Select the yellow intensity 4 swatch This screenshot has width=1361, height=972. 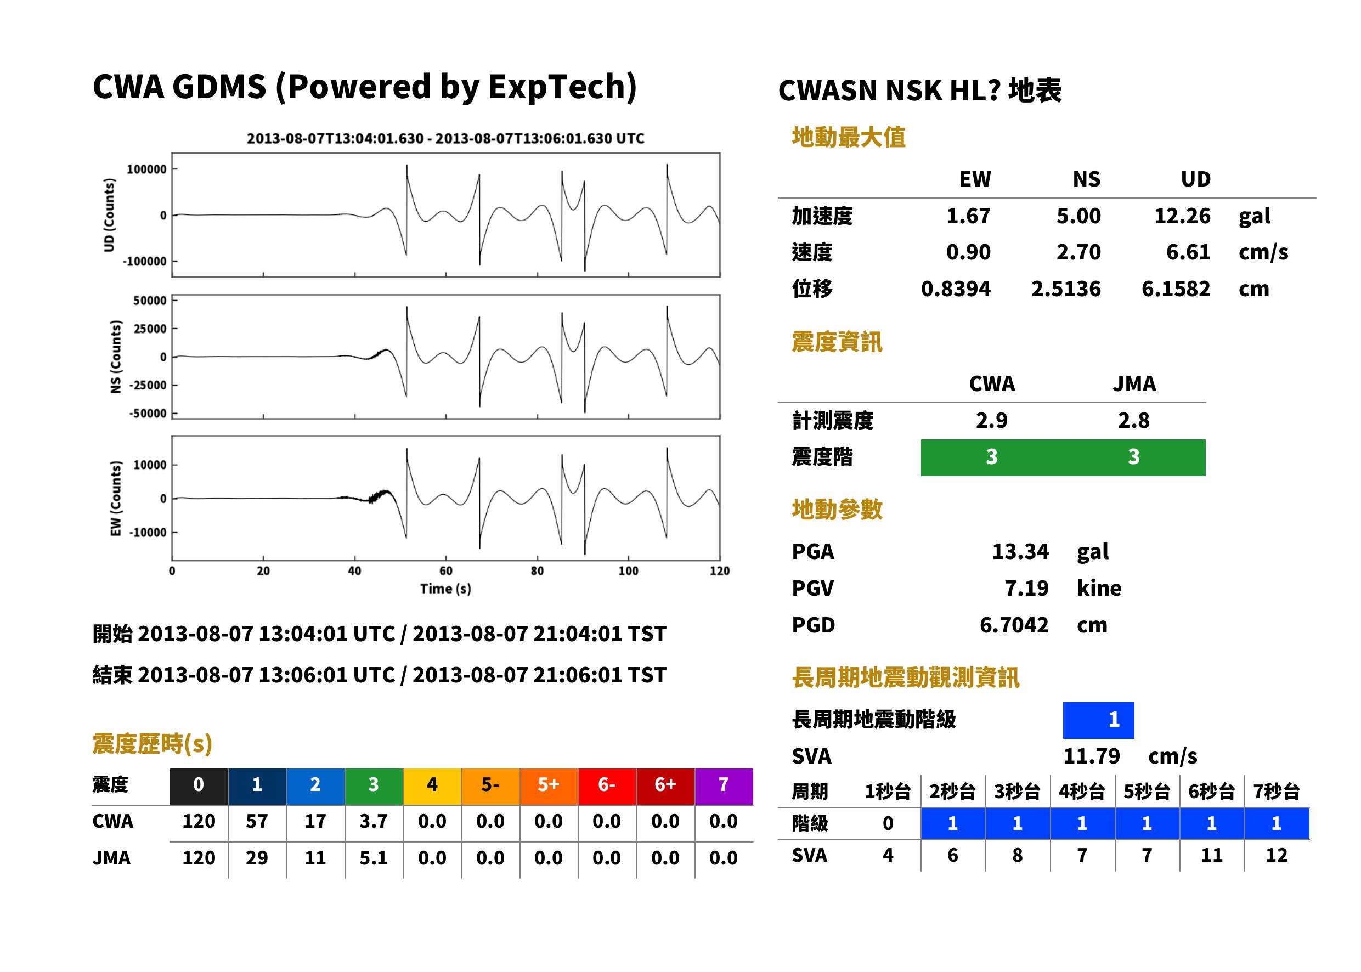click(432, 786)
